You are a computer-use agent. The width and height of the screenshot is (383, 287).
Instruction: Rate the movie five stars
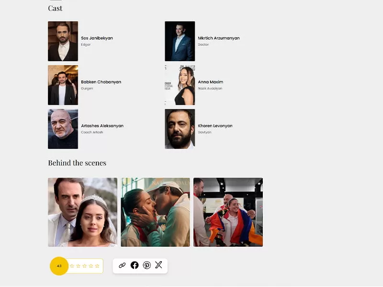97,266
